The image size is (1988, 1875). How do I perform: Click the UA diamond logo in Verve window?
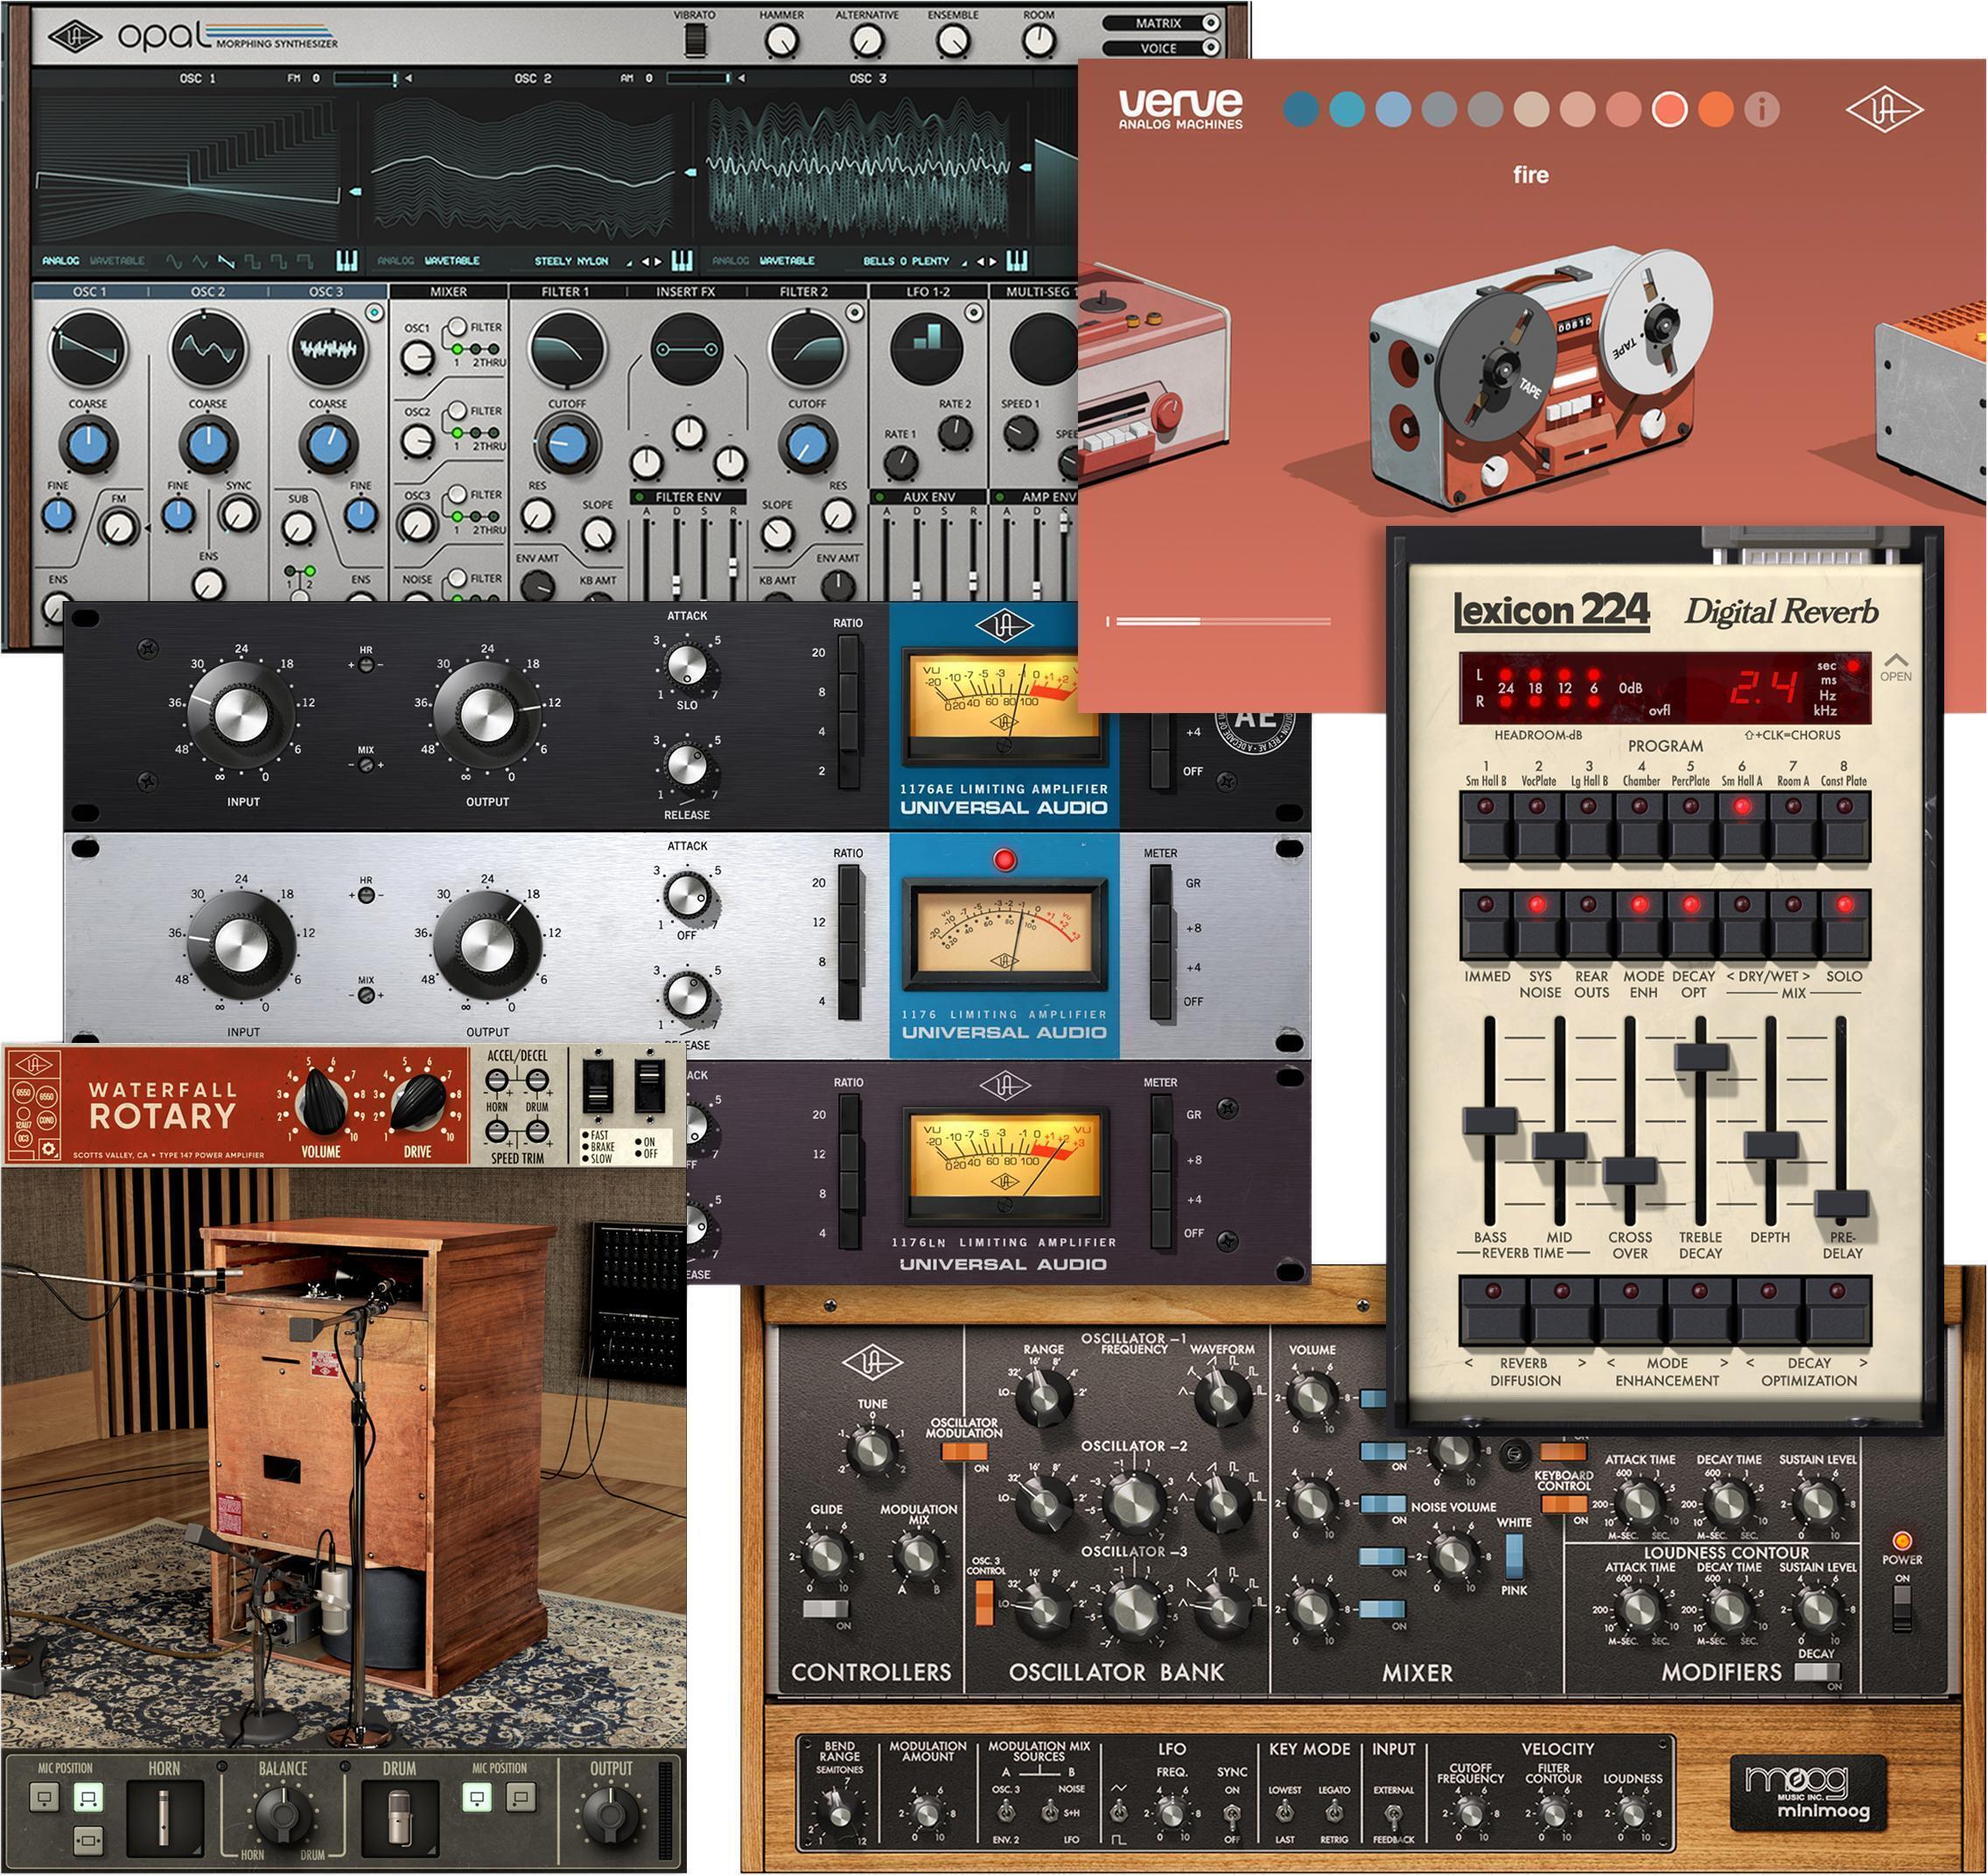(1884, 109)
